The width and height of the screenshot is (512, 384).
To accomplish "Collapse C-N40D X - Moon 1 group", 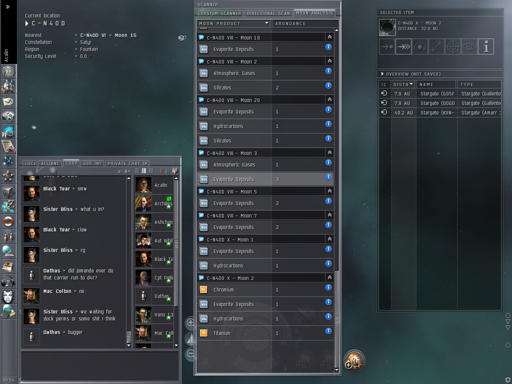I will pos(329,239).
